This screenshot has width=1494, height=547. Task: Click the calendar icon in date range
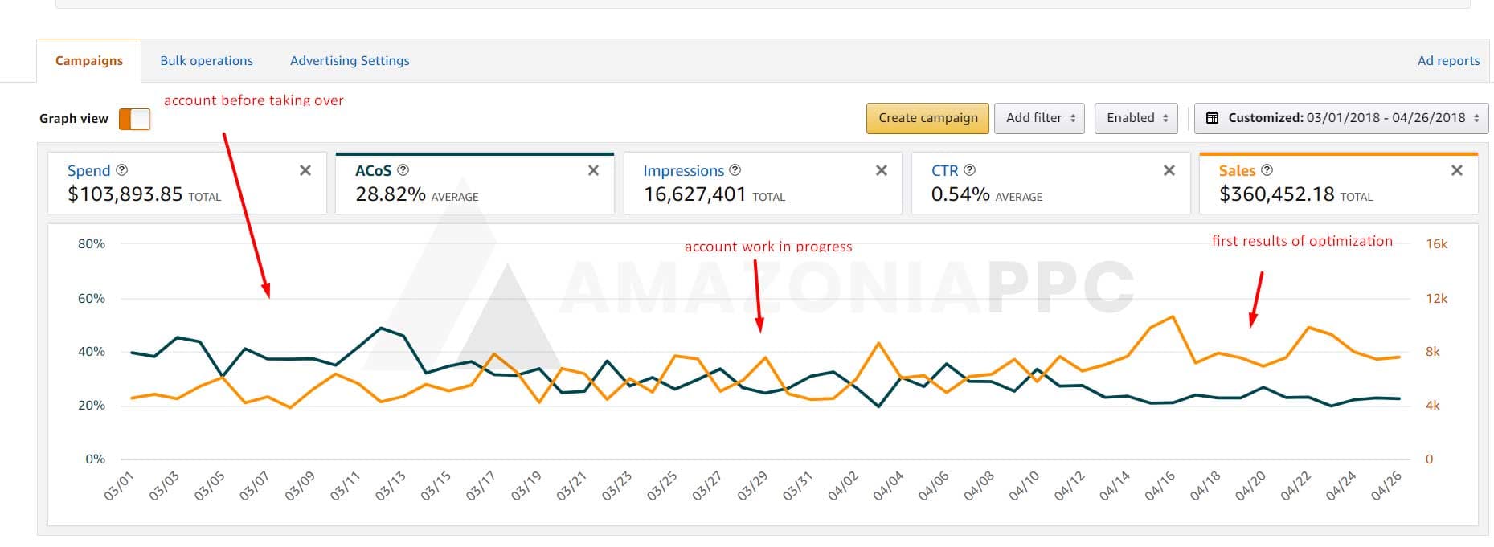[1212, 118]
